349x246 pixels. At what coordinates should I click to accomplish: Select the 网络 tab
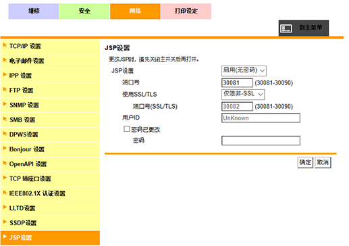click(x=135, y=11)
